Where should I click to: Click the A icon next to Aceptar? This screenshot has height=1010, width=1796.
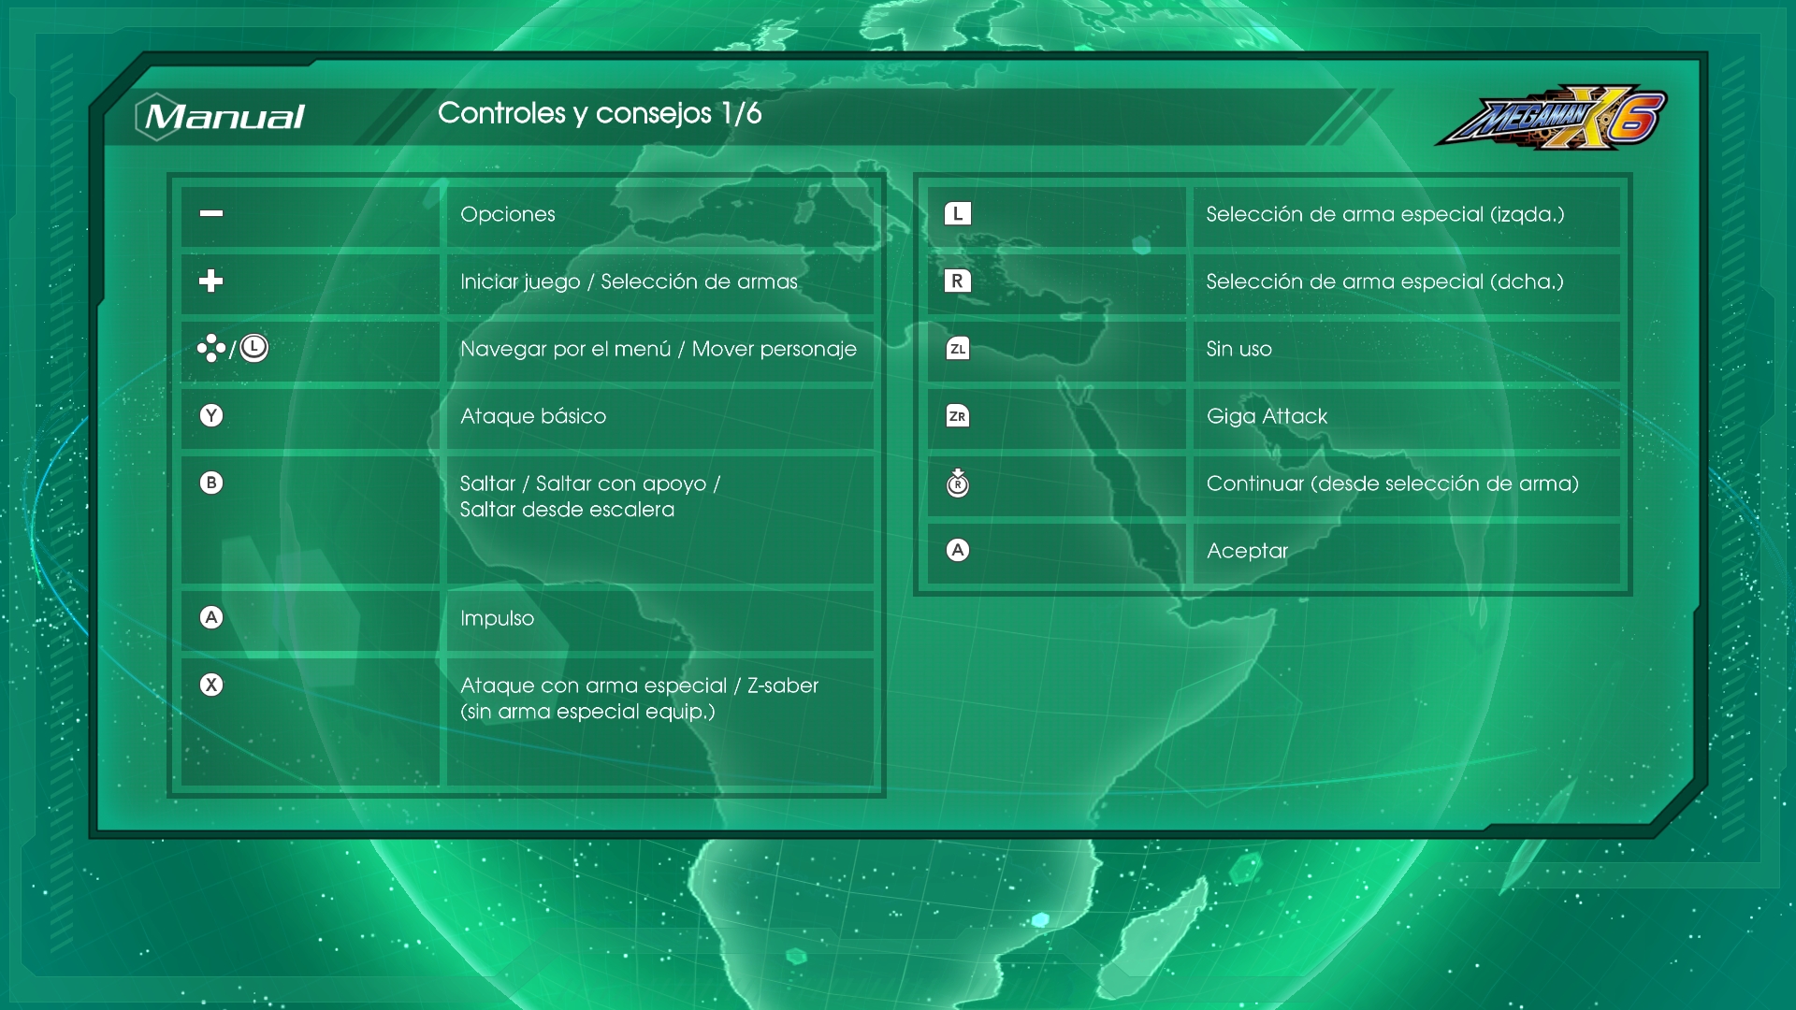click(x=957, y=550)
